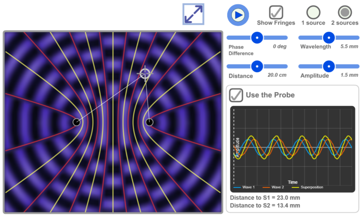Click the Phase Difference slider handle
The height and width of the screenshot is (216, 362).
257,38
